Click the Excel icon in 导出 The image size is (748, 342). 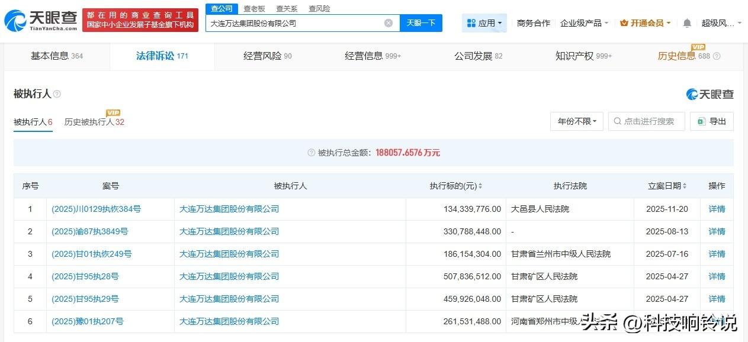pyautogui.click(x=702, y=121)
